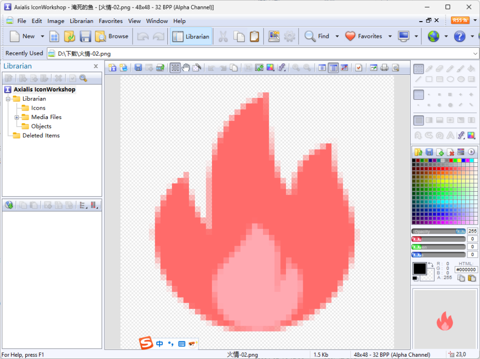This screenshot has width=480, height=359.
Task: Click the zoom out magnifier in editor toolbar
Action: click(x=307, y=67)
